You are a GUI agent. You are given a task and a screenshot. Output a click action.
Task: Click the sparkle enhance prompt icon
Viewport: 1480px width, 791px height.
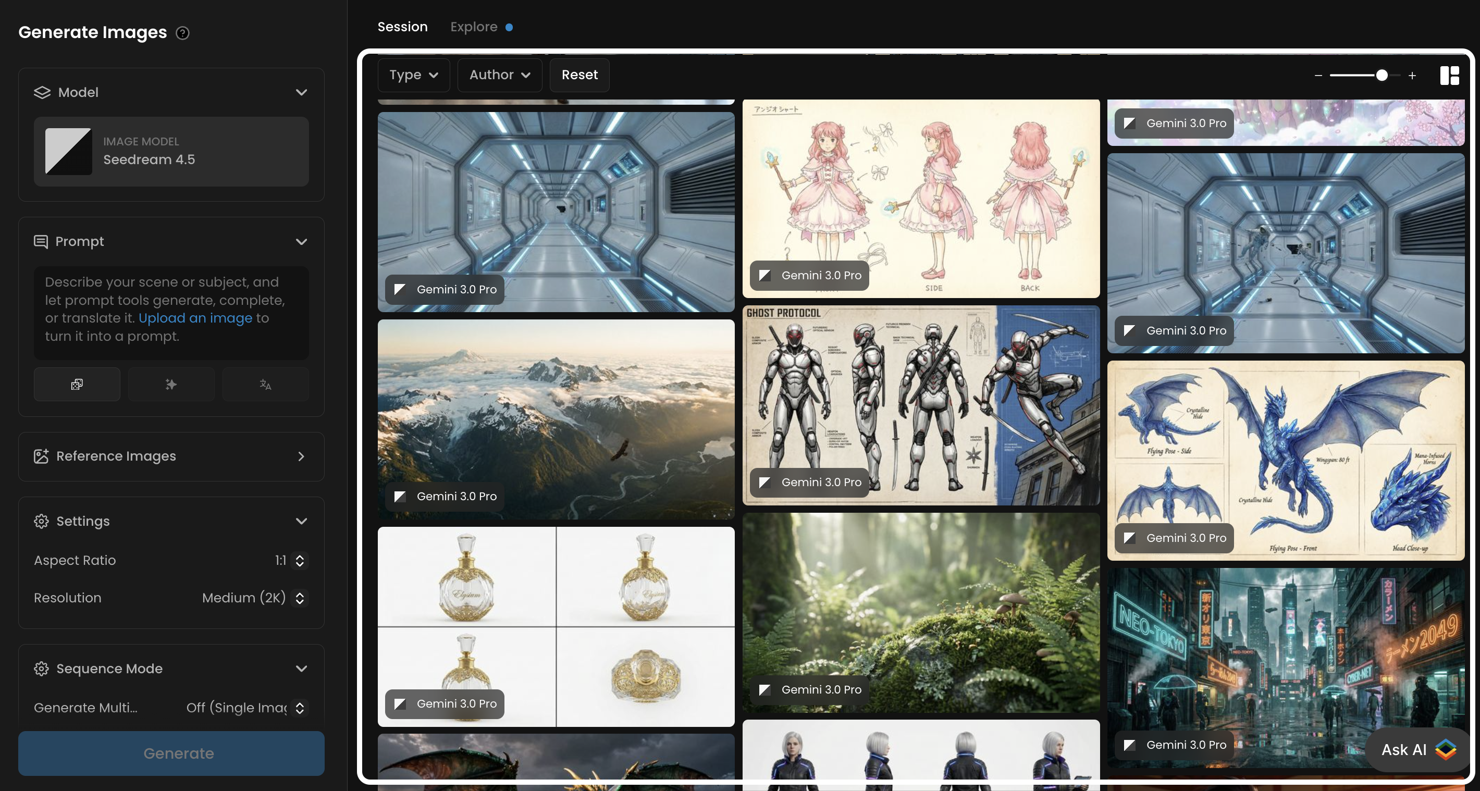click(x=171, y=385)
